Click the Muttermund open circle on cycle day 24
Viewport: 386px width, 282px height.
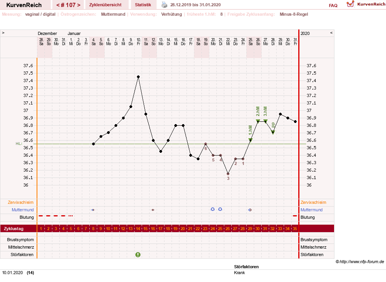[x=213, y=209]
